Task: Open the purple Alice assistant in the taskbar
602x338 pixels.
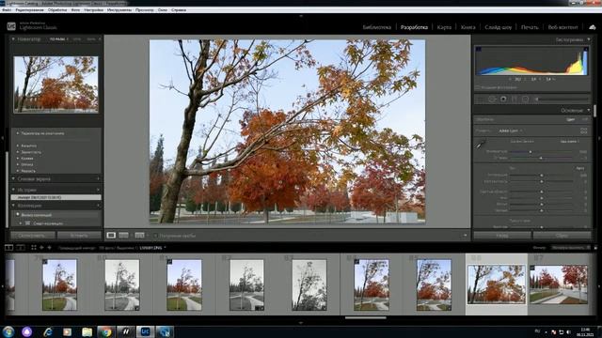Action: pyautogui.click(x=26, y=331)
